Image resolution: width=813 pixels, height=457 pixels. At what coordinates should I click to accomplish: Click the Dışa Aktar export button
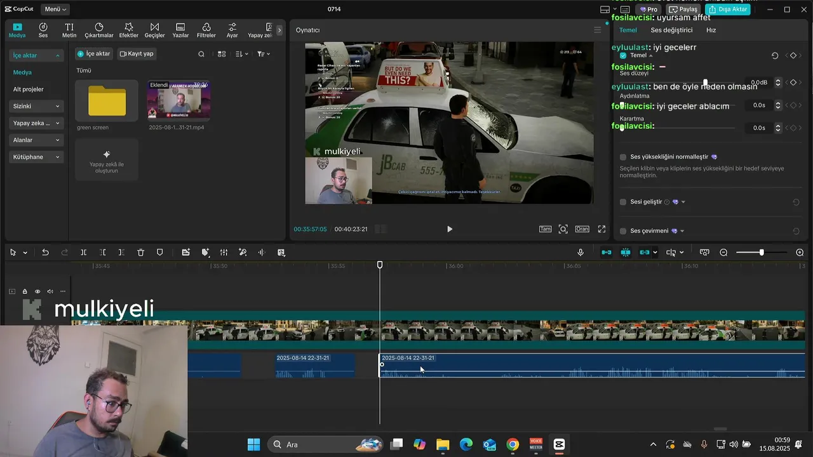click(727, 10)
